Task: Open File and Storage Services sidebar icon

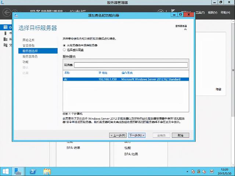Action: click(6, 45)
